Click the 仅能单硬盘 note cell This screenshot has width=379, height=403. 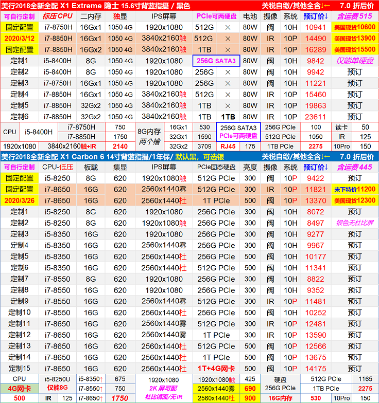tap(355, 61)
